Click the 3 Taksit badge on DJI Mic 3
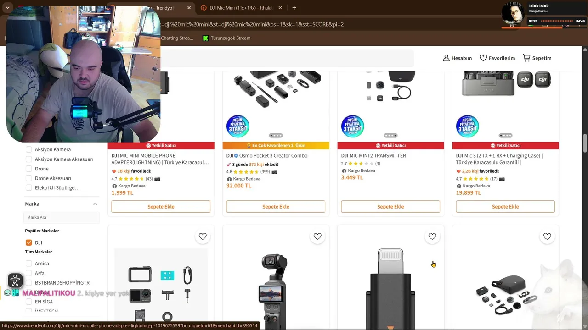The image size is (588, 330). 468,126
